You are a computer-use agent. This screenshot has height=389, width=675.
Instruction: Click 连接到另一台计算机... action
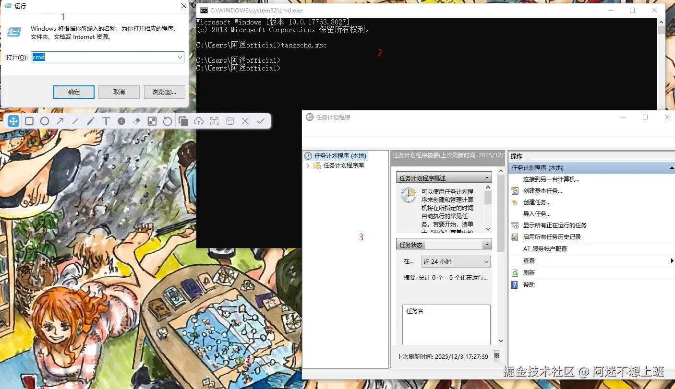click(551, 179)
